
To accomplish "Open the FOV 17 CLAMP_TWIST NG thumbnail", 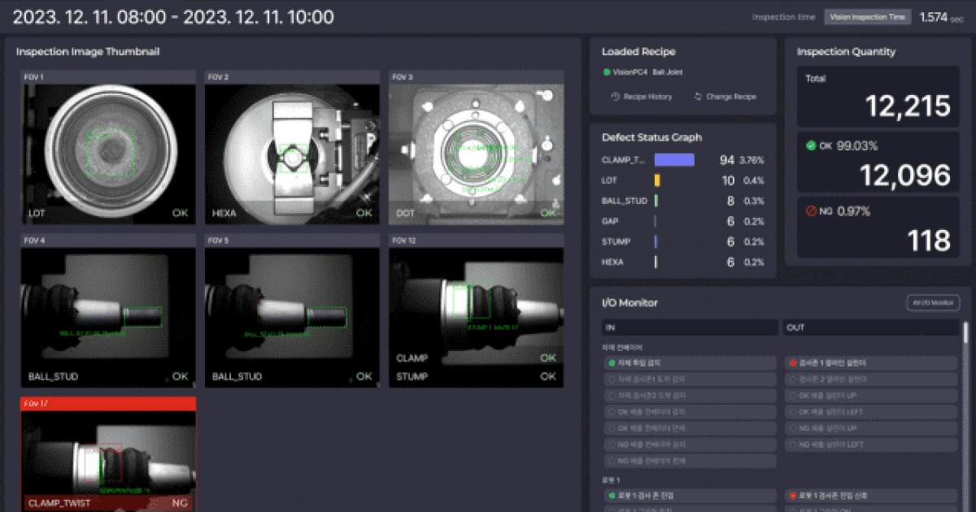I will tap(108, 454).
